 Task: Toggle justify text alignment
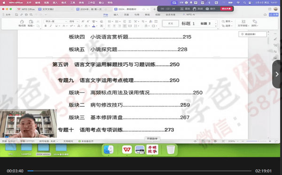click(125, 26)
